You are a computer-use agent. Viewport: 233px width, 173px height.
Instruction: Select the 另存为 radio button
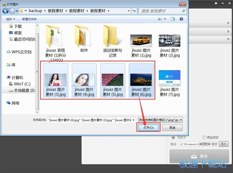pos(173,137)
